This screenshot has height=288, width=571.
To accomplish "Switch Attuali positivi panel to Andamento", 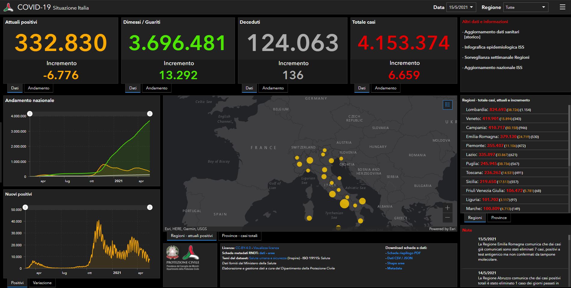I will point(39,88).
